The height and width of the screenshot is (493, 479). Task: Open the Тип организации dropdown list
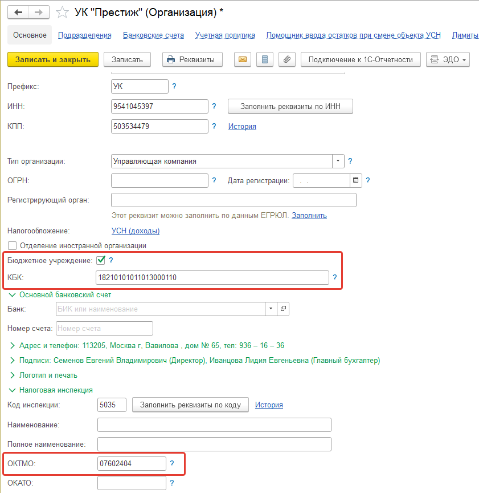pos(338,161)
